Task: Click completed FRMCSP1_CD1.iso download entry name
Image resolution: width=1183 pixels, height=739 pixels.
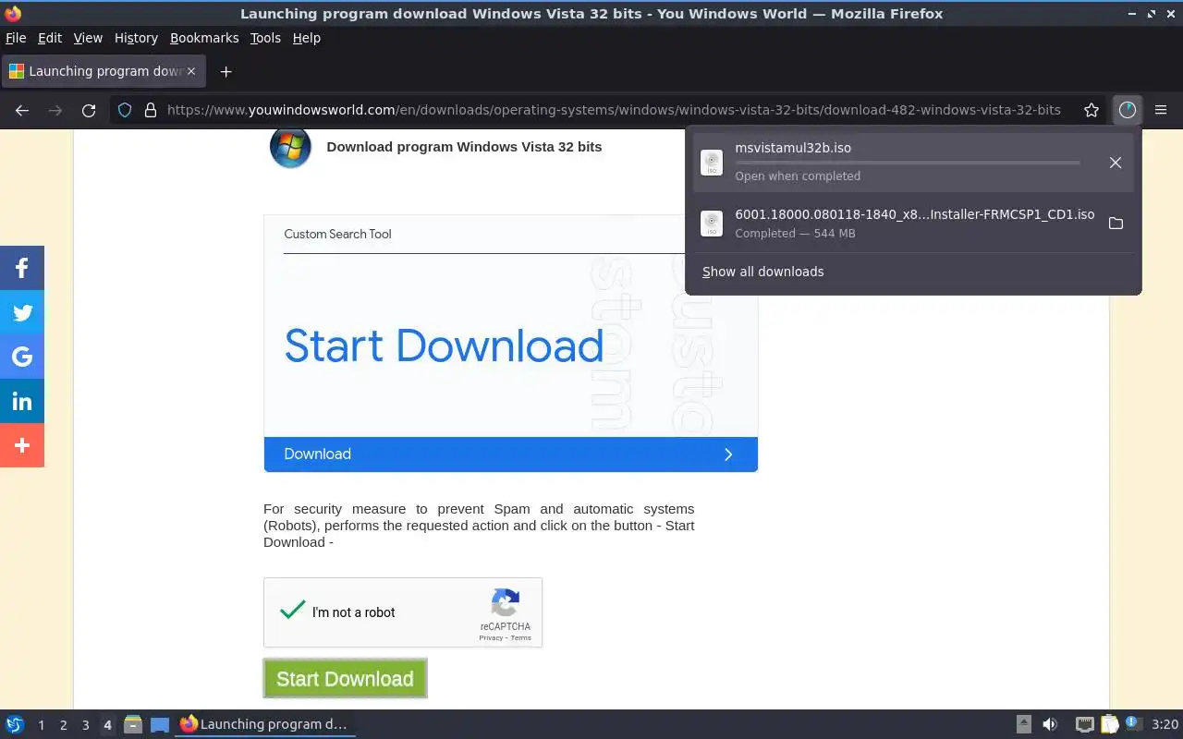Action: click(x=915, y=214)
